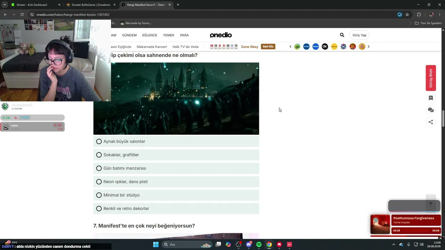Click the red Görüş Bildir button
This screenshot has width=445, height=250.
click(x=431, y=78)
